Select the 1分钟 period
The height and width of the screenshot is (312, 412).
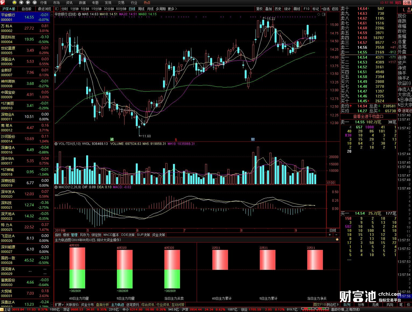pyautogui.click(x=75, y=9)
